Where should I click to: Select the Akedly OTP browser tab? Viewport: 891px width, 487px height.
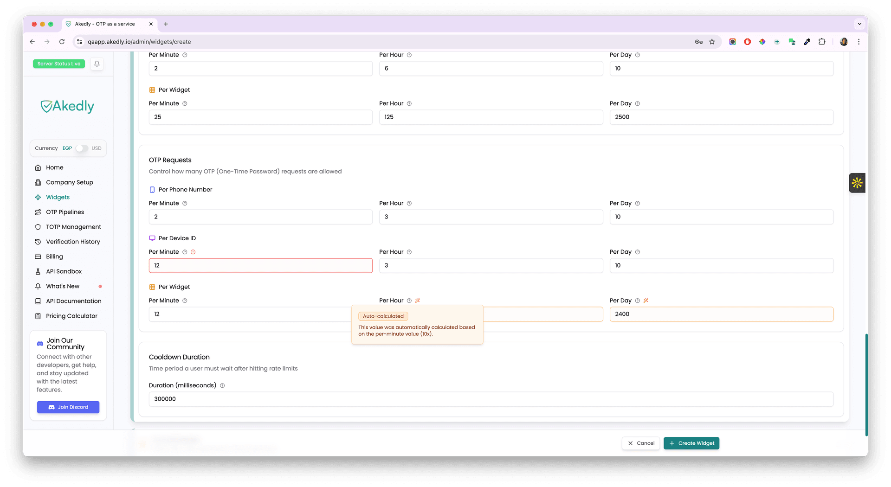(105, 24)
